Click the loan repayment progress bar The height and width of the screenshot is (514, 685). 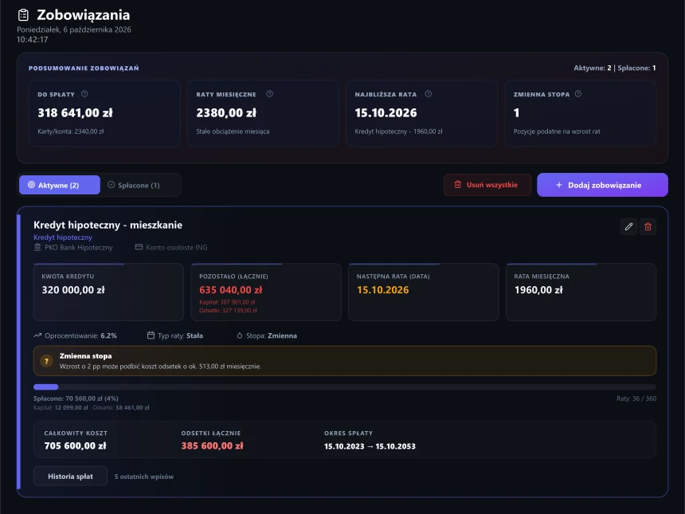click(x=345, y=386)
